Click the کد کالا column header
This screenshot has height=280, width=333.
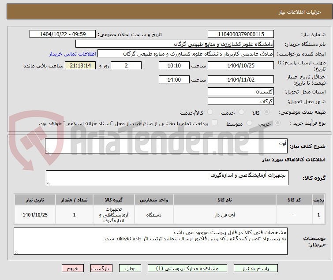point(294,200)
